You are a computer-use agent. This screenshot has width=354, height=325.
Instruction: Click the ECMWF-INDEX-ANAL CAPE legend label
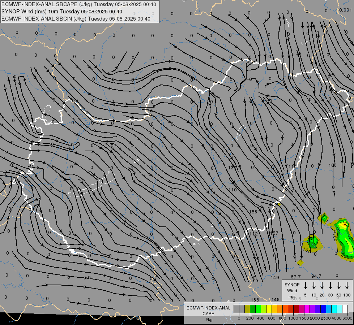pyautogui.click(x=208, y=314)
